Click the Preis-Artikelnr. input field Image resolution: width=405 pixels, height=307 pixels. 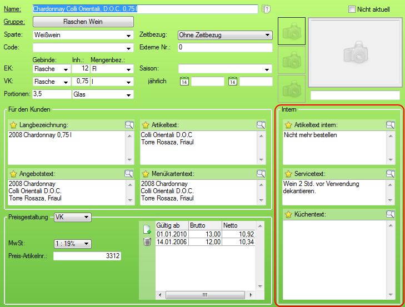(87, 256)
